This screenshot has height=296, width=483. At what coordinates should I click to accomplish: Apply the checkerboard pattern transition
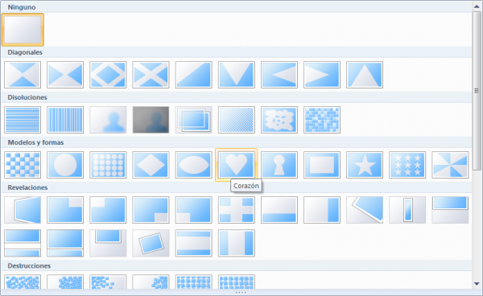pyautogui.click(x=23, y=165)
